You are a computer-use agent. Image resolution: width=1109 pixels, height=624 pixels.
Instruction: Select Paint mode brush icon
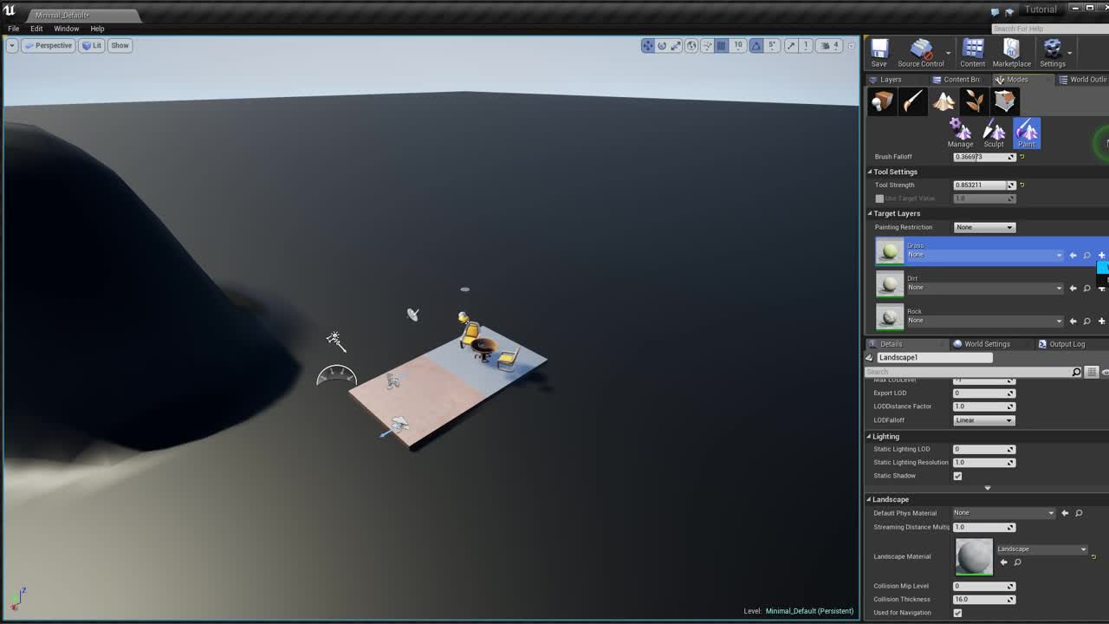tap(912, 101)
